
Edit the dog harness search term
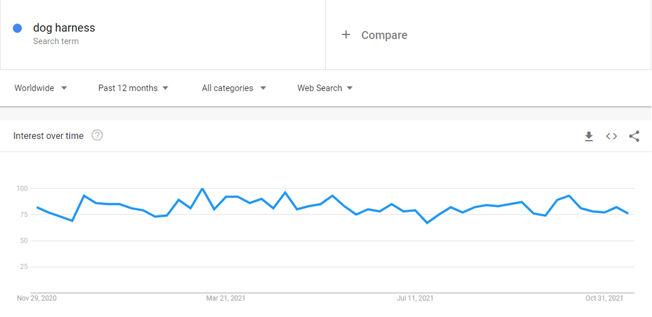tap(64, 28)
